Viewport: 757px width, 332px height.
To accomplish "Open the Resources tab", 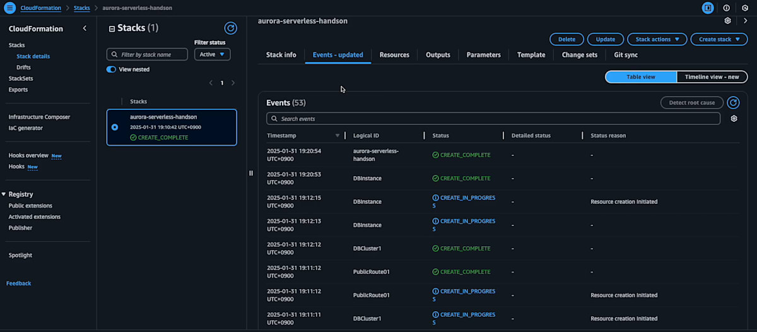I will pyautogui.click(x=394, y=55).
